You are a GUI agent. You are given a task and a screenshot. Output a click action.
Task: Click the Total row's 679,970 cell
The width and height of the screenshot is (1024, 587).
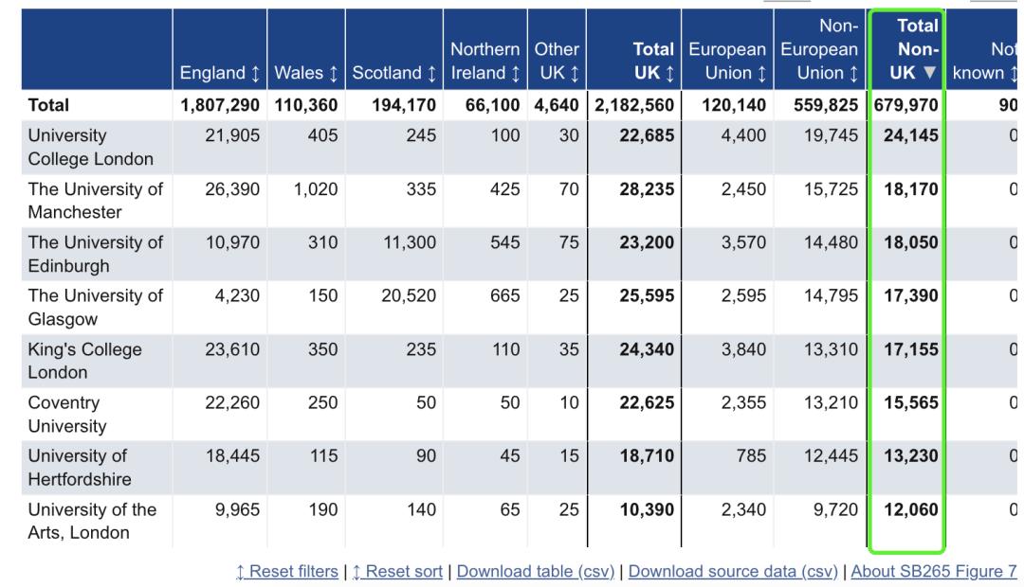906,106
